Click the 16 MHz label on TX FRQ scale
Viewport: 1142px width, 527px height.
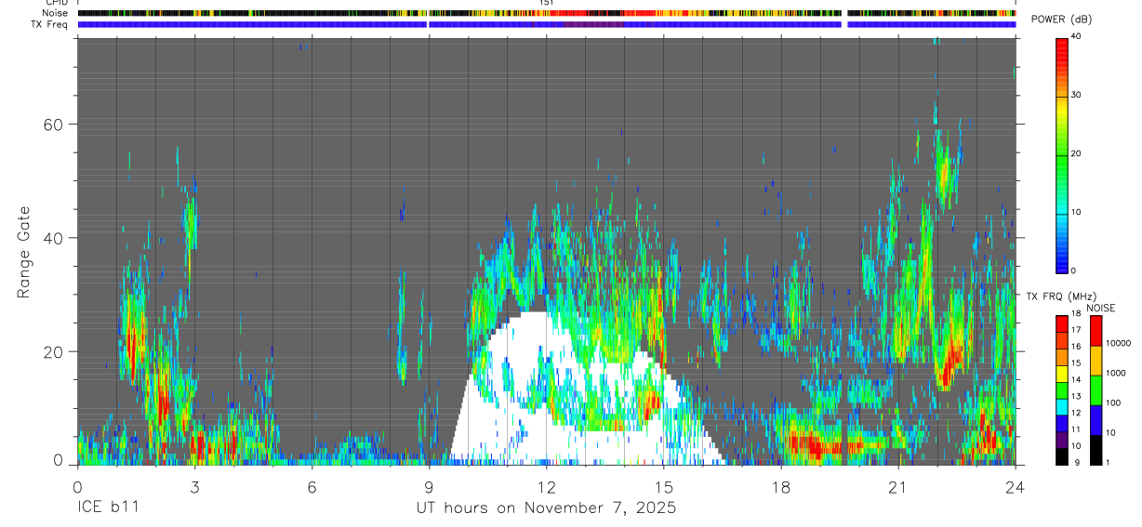(1076, 347)
